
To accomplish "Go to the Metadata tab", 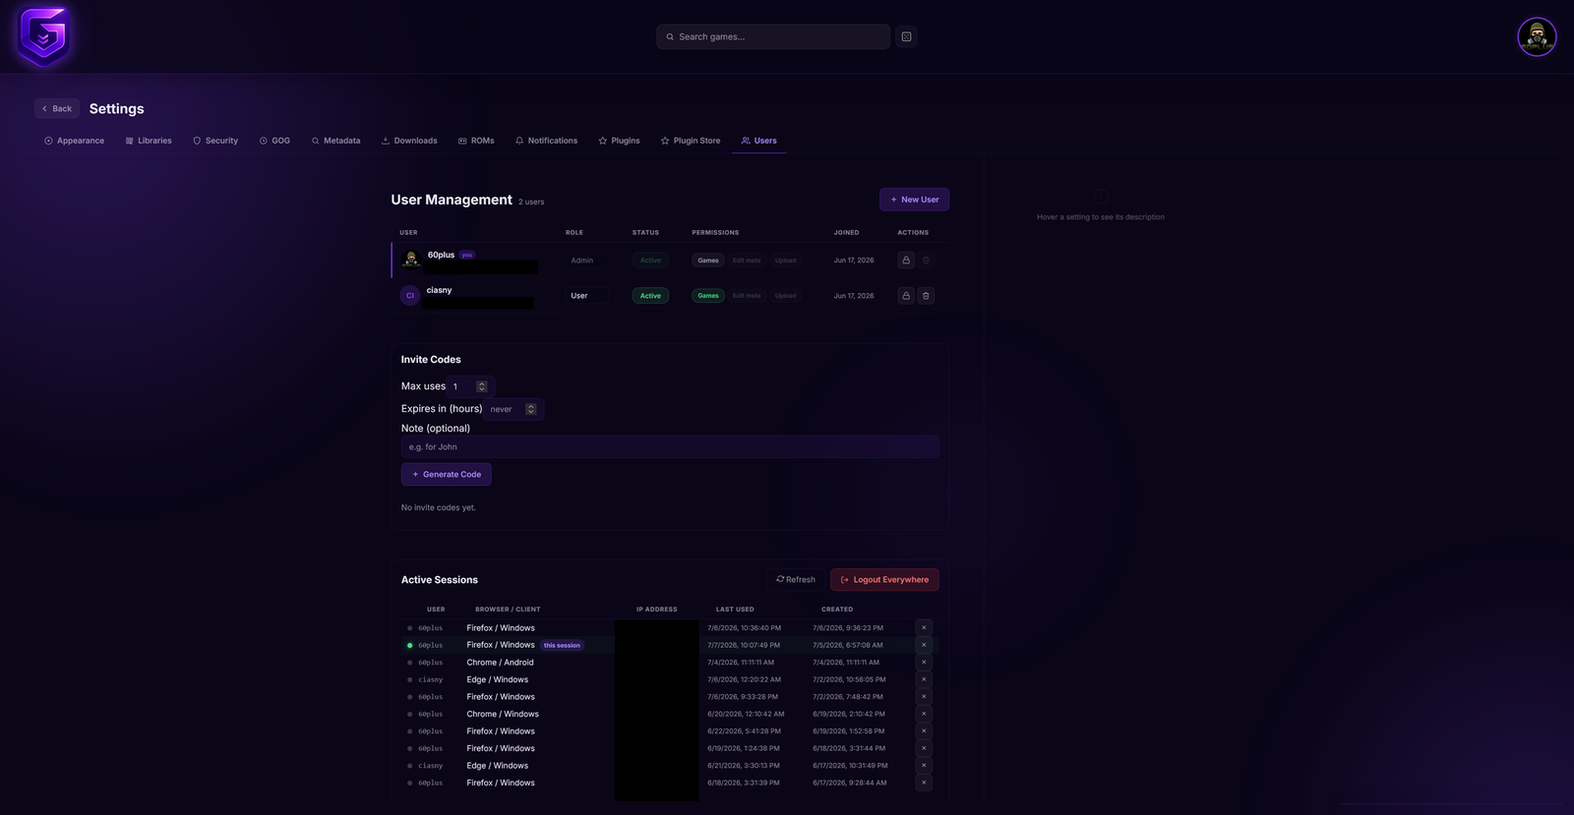I will (335, 141).
